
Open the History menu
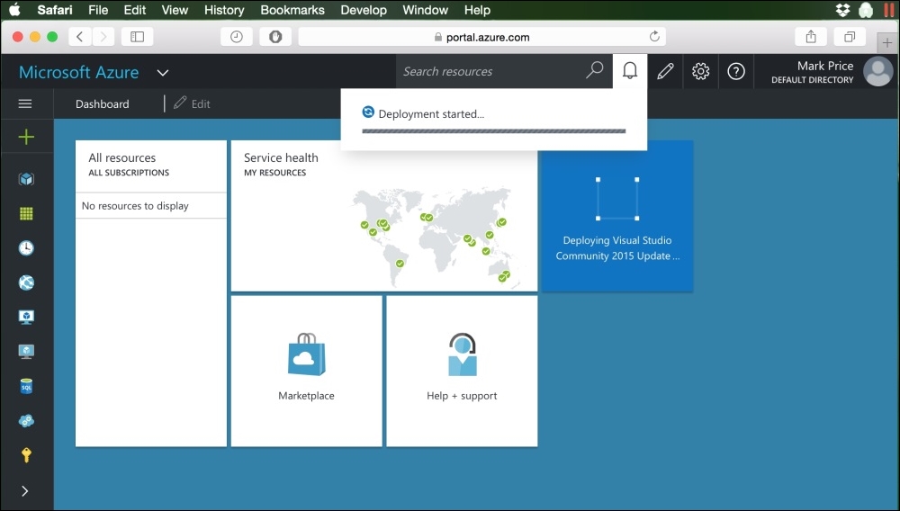pyautogui.click(x=224, y=10)
